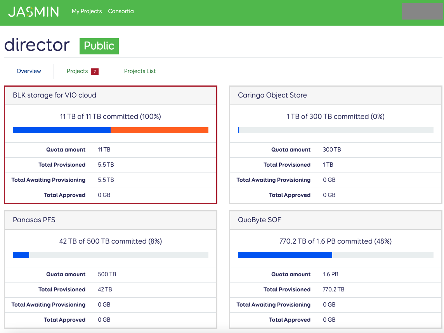Click the director consortium heading
Viewport: 444px width, 333px height.
[x=37, y=45]
